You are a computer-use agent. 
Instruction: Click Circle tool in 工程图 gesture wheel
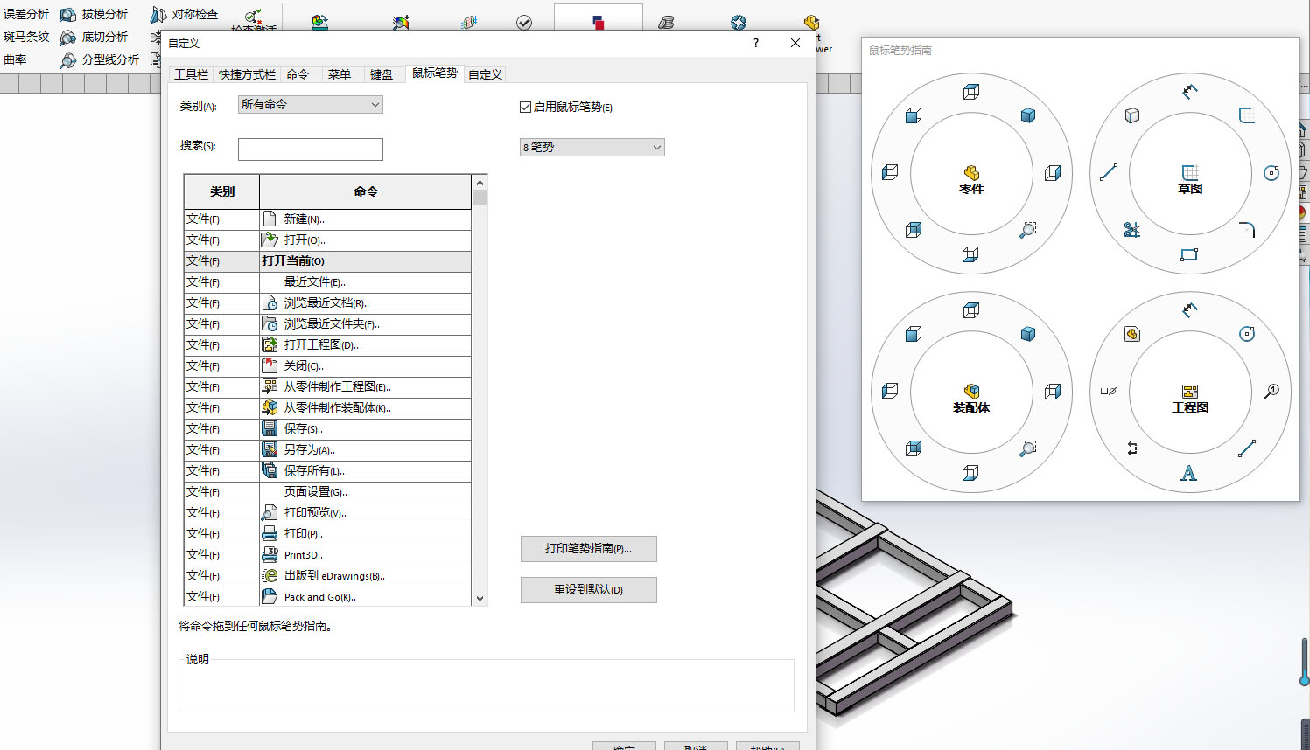(1247, 334)
